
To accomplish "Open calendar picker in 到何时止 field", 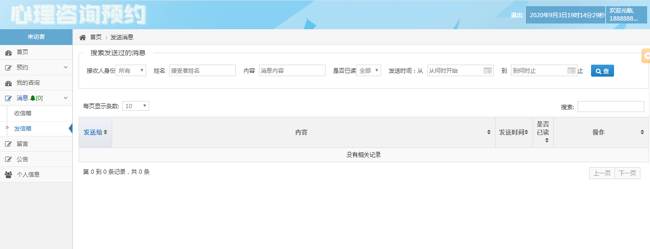I will 571,71.
